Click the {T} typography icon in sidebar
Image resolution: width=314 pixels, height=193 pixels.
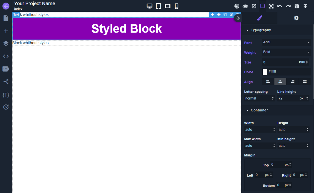6,95
